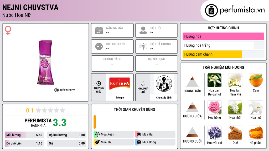Click the five-star rating row
The height and width of the screenshot is (151, 269).
[50, 110]
